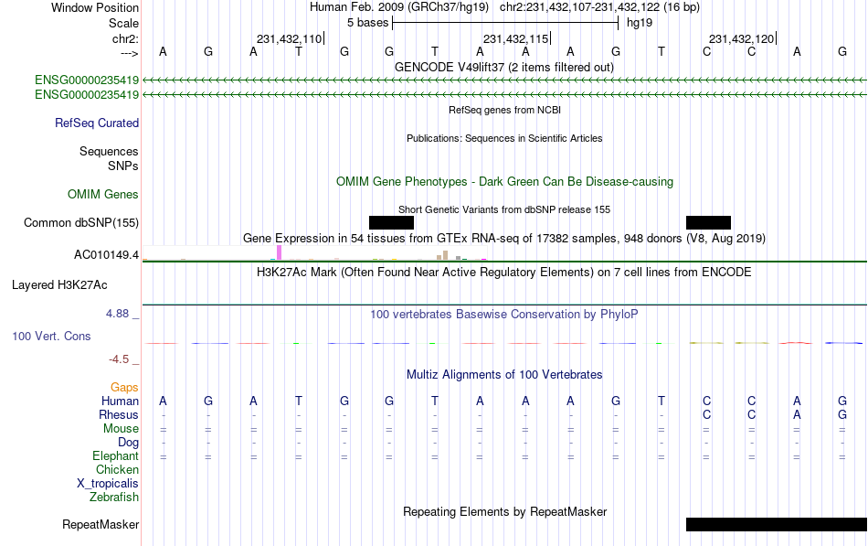
Task: Click the -4.5 lower scale value
Action: 119,359
